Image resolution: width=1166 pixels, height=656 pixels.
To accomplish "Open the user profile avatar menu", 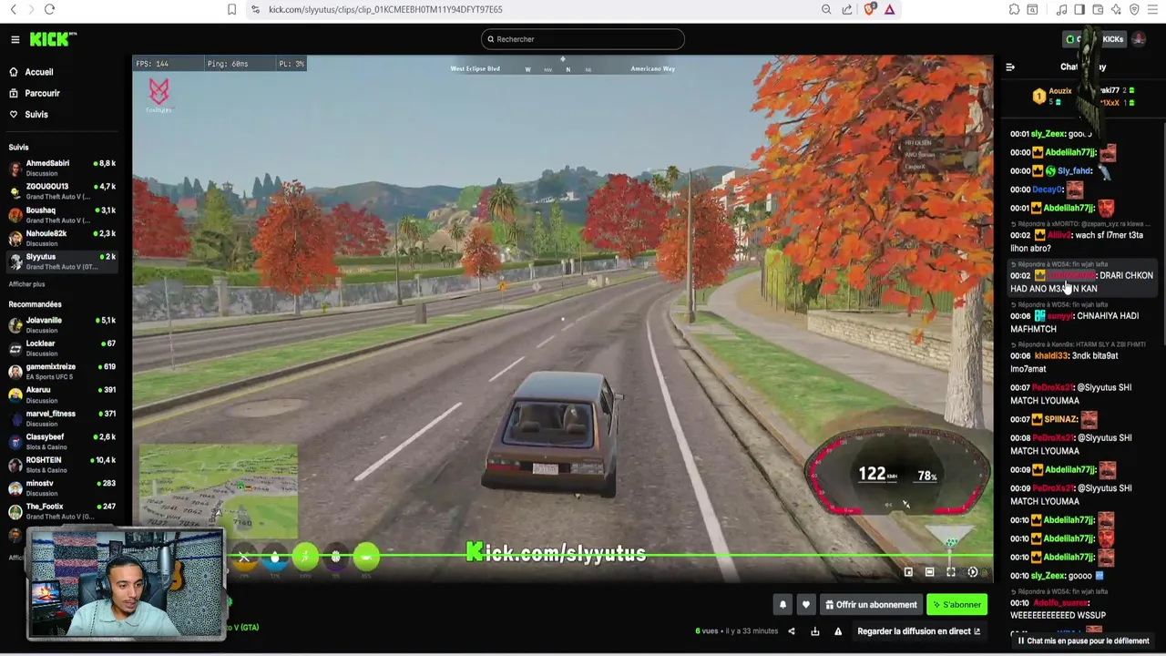I will point(1140,39).
